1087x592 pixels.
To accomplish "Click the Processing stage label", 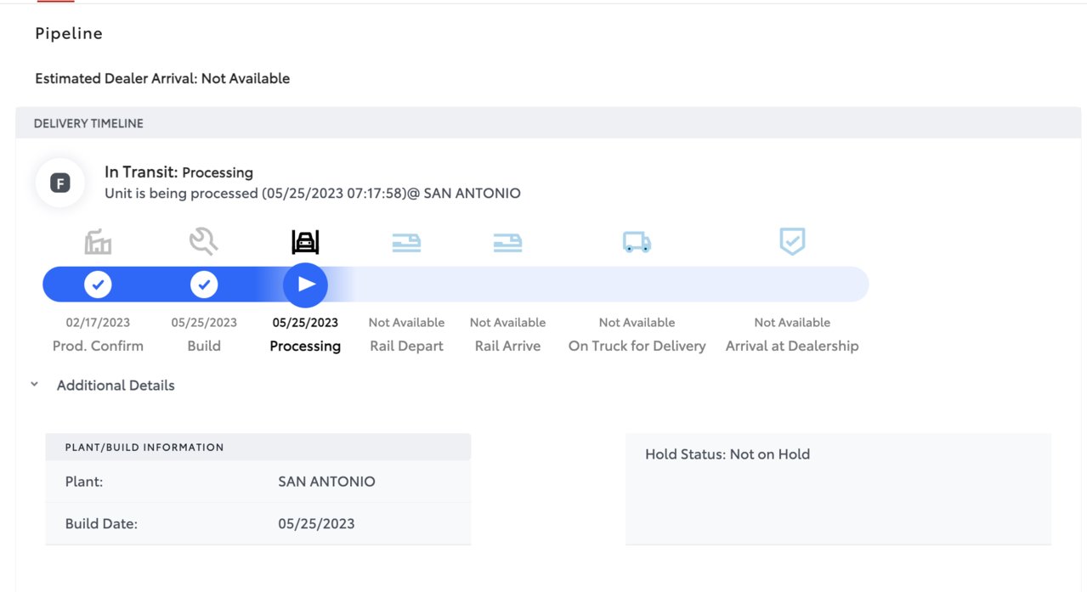I will pos(305,346).
